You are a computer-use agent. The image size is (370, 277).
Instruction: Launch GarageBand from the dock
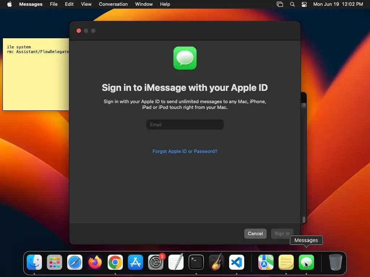point(216,262)
